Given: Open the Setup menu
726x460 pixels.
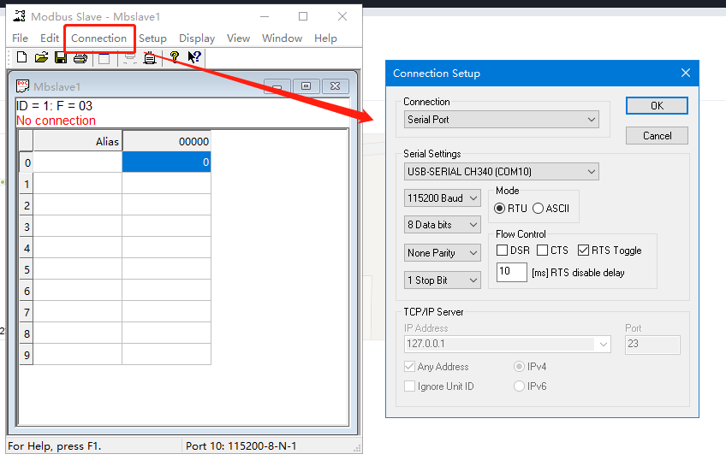Looking at the screenshot, I should point(152,38).
